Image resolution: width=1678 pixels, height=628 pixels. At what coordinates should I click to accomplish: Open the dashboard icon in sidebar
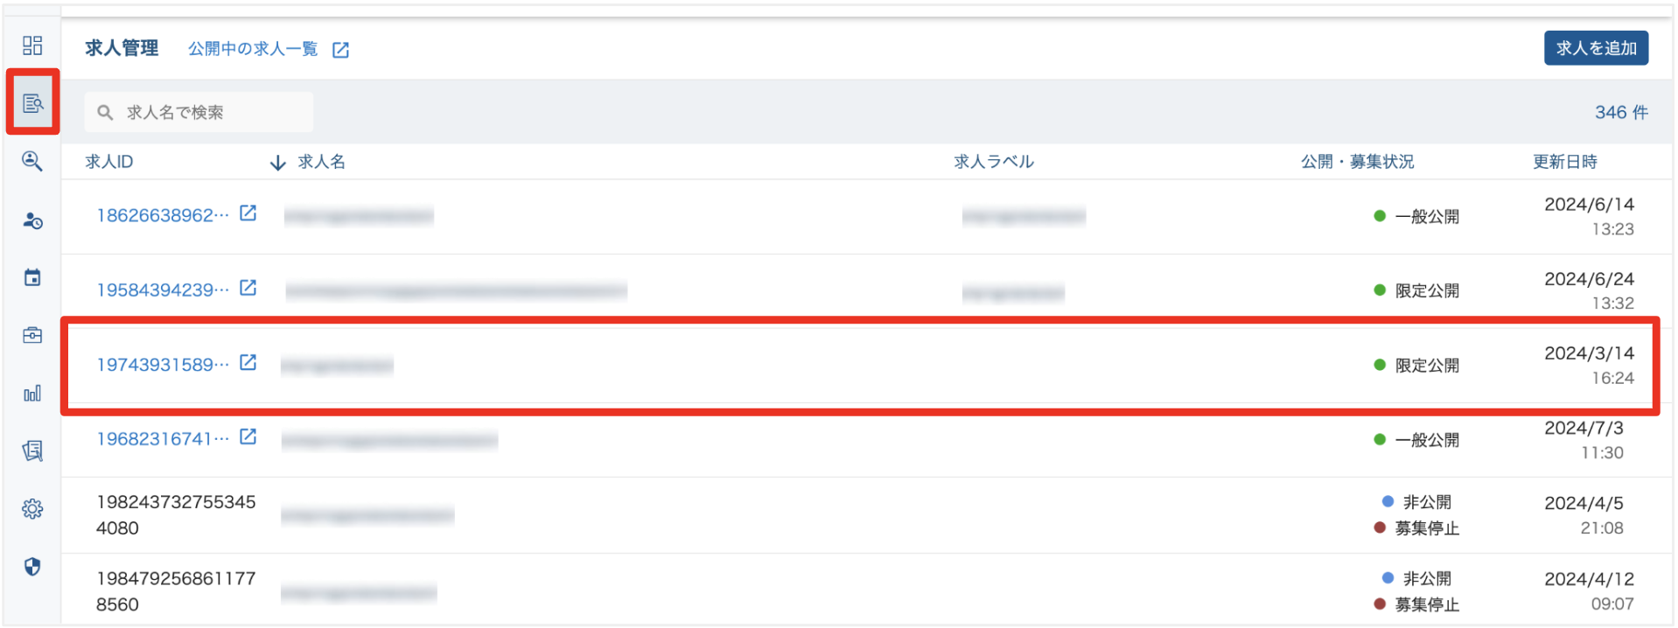pos(32,45)
